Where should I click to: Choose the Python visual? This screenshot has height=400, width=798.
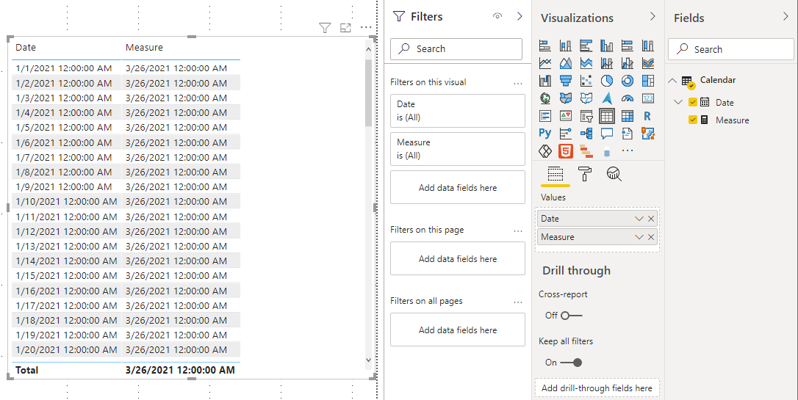[545, 133]
